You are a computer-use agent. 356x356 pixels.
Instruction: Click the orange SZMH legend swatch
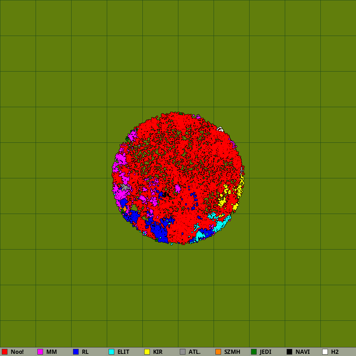pyautogui.click(x=218, y=352)
